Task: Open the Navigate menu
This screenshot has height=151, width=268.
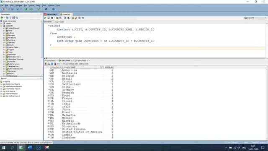Action: pos(19,5)
